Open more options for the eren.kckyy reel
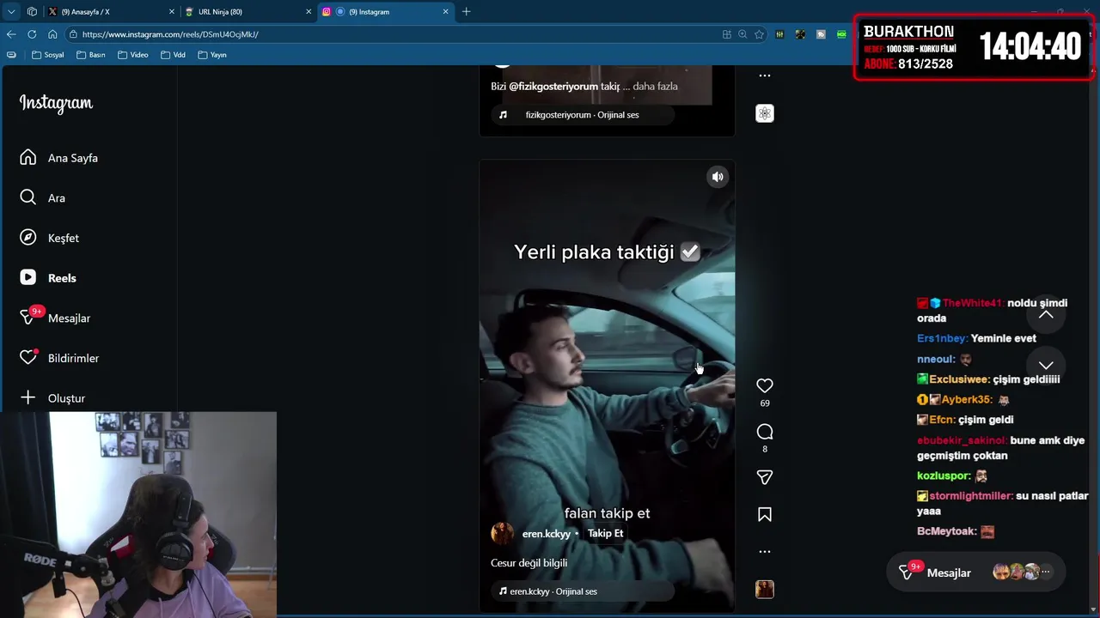 click(x=764, y=551)
